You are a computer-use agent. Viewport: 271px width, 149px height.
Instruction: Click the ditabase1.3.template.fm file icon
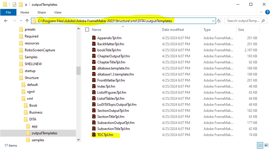point(94,74)
